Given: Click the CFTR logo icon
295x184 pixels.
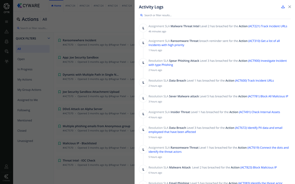Looking at the screenshot, I should (7, 6).
